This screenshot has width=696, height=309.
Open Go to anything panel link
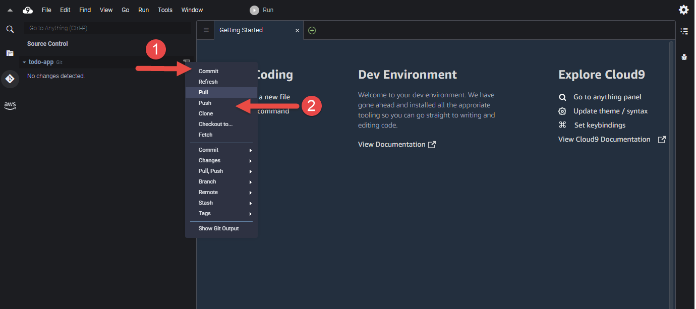607,97
